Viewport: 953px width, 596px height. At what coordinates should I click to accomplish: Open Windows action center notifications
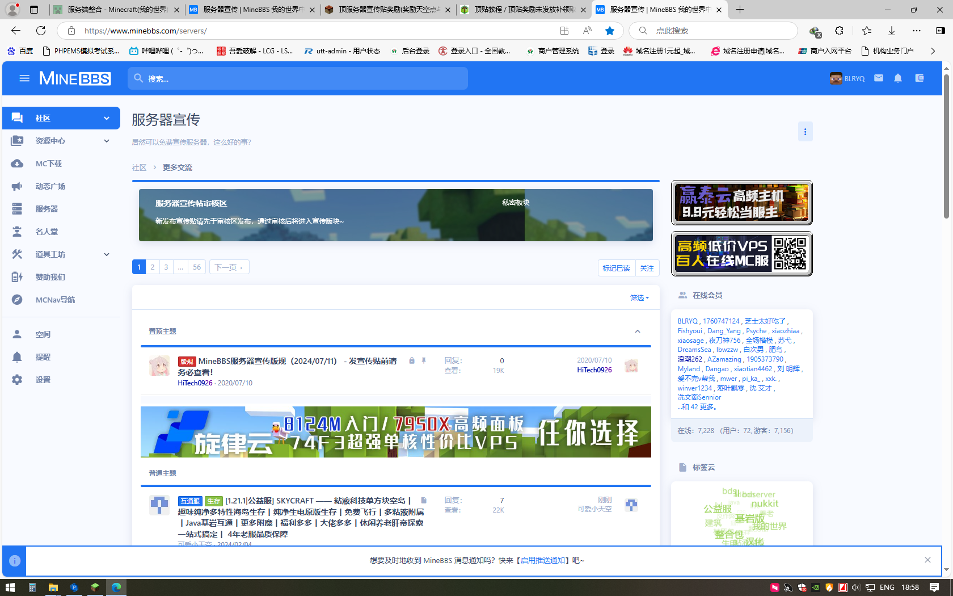tap(934, 587)
